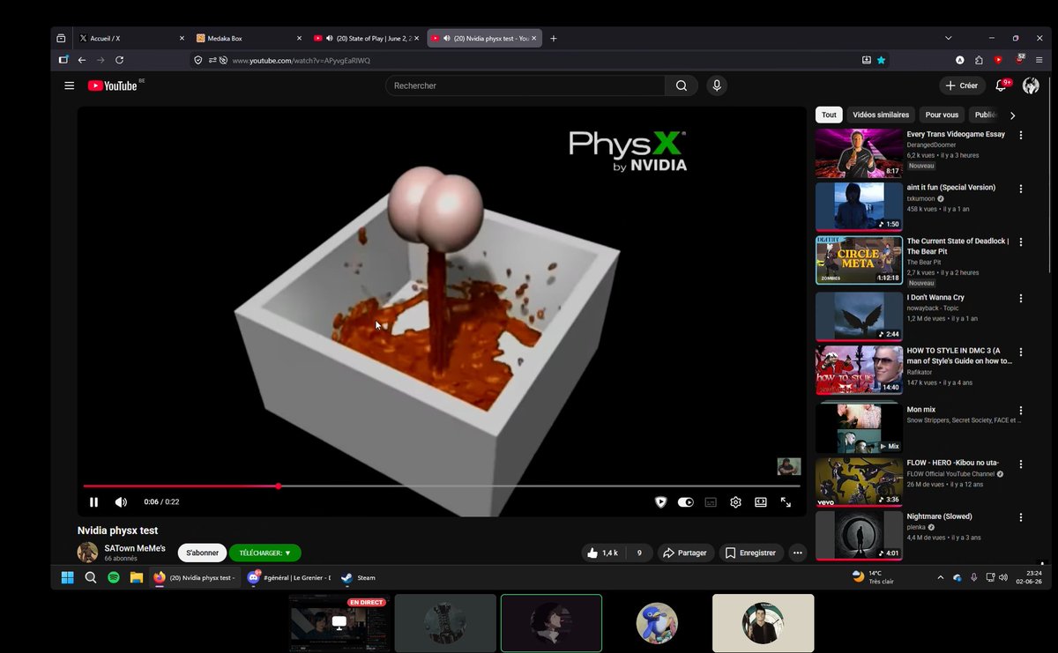Click the S'abonner button
Screen dimensions: 1058x653
coord(202,553)
